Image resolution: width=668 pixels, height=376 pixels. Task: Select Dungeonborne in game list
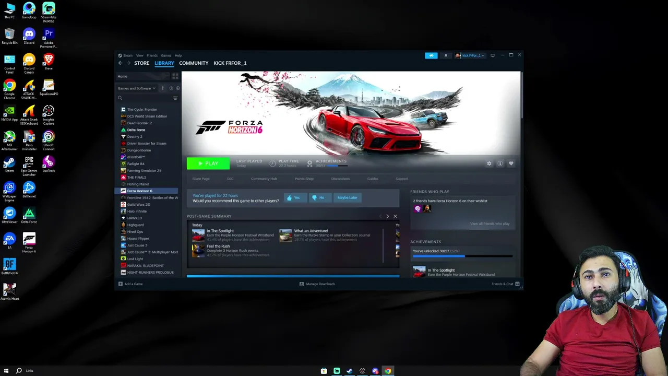[x=139, y=150]
